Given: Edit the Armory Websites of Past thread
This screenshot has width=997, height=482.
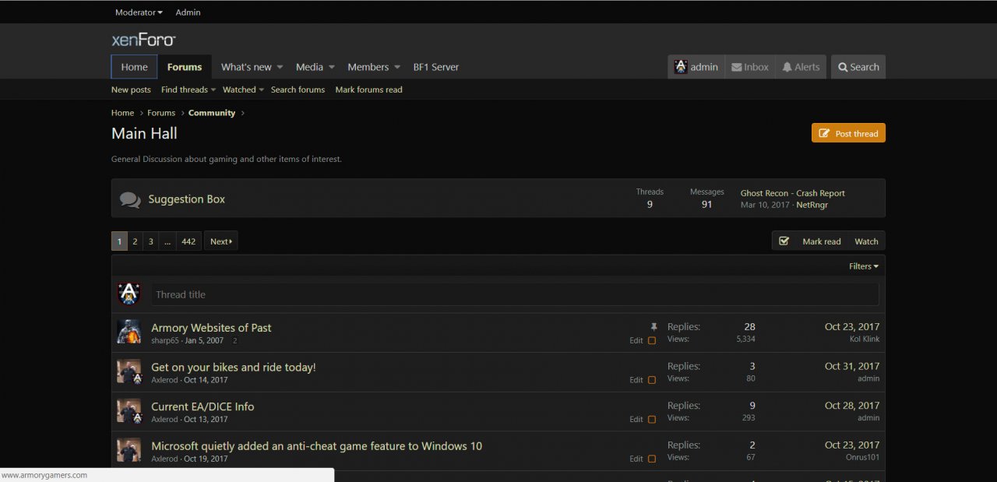Looking at the screenshot, I should pyautogui.click(x=636, y=341).
